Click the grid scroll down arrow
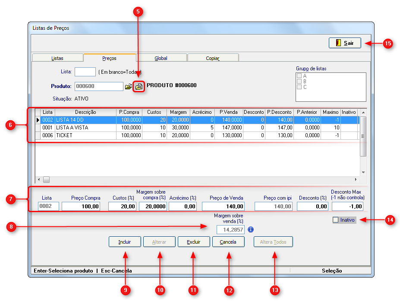 [x=363, y=172]
